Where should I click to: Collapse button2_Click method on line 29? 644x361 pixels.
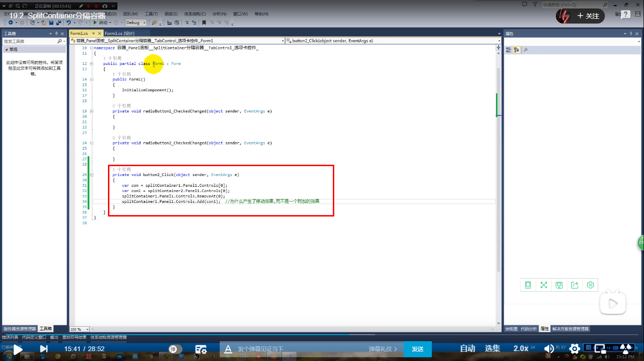(91, 175)
